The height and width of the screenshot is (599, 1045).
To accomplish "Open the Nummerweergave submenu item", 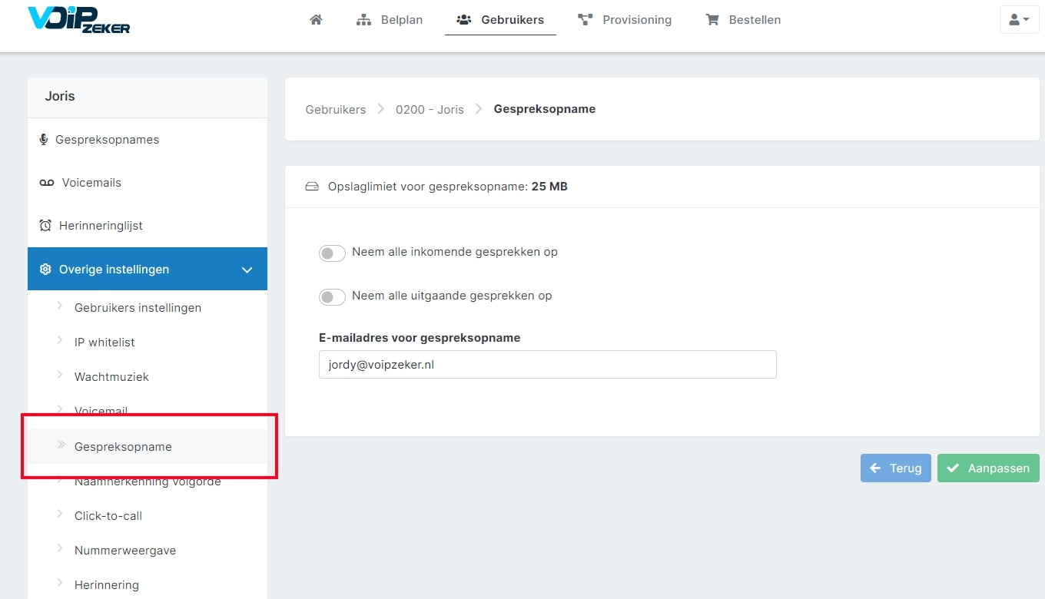I will 125,551.
